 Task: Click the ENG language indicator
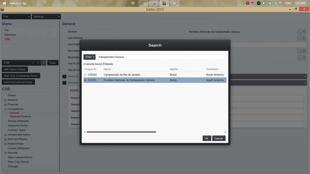coord(288,3)
